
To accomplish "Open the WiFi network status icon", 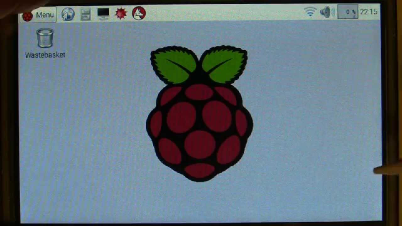I will [310, 12].
